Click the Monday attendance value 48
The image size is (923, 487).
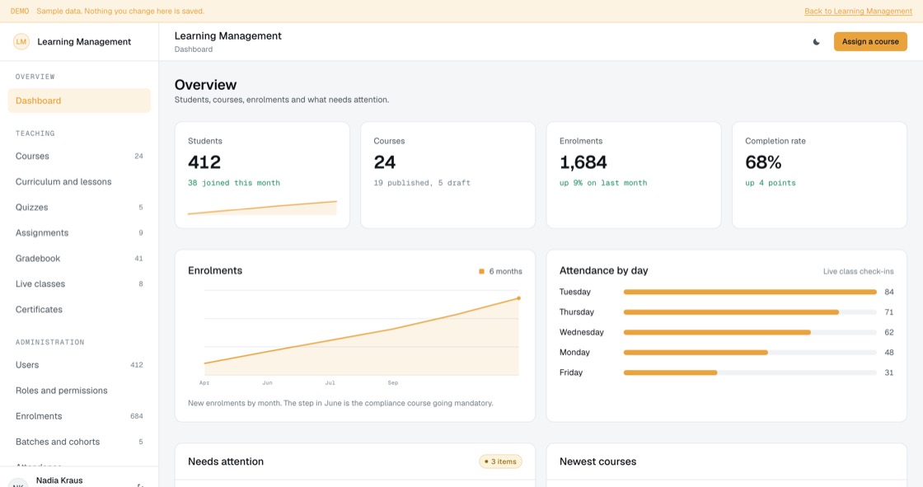tap(889, 353)
